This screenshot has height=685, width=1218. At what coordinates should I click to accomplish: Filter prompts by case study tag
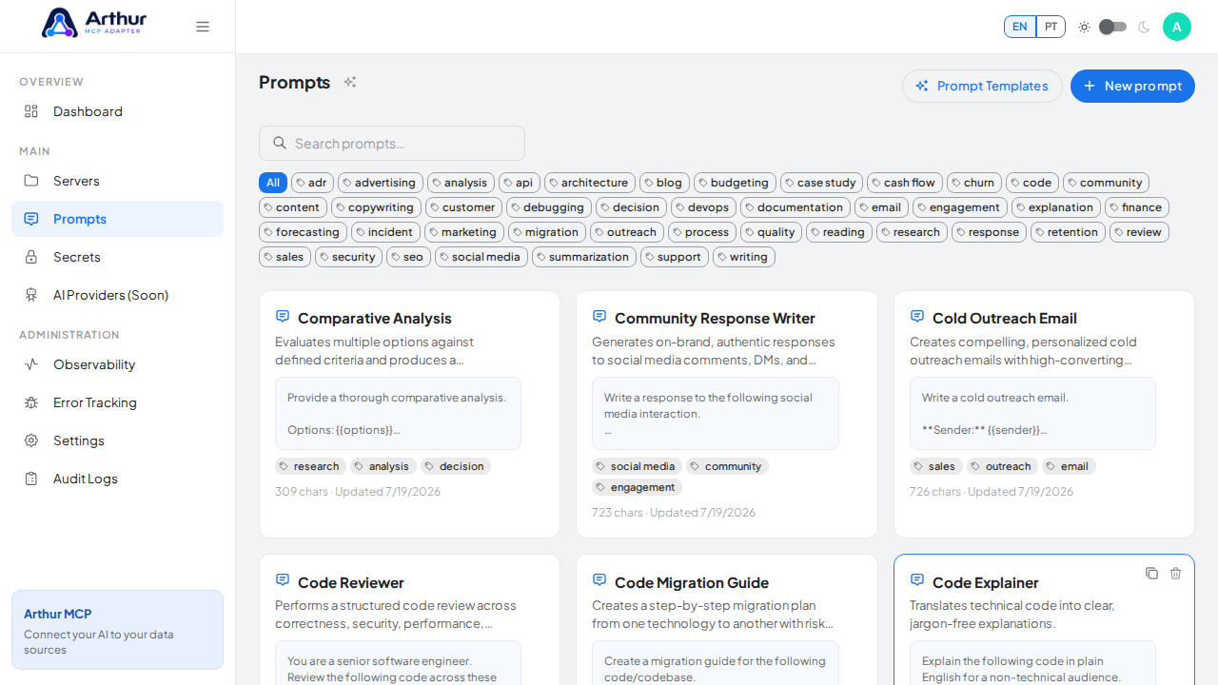click(x=822, y=183)
